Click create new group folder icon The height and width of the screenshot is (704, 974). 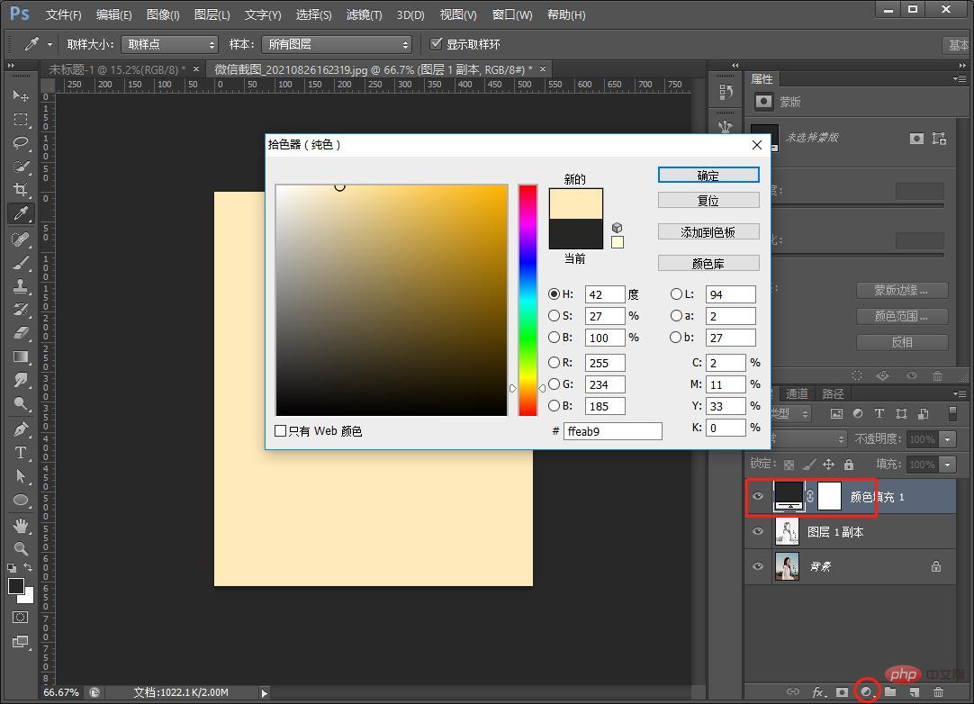(x=890, y=691)
